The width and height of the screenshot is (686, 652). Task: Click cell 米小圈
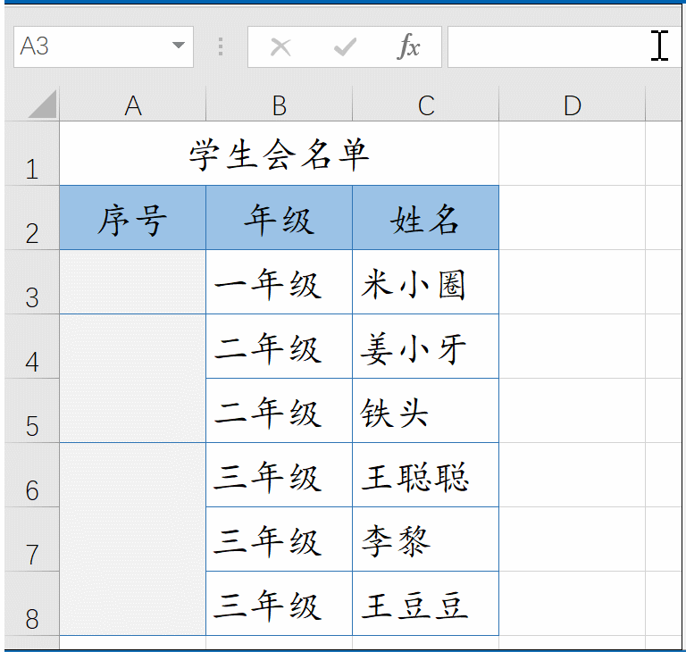(426, 282)
